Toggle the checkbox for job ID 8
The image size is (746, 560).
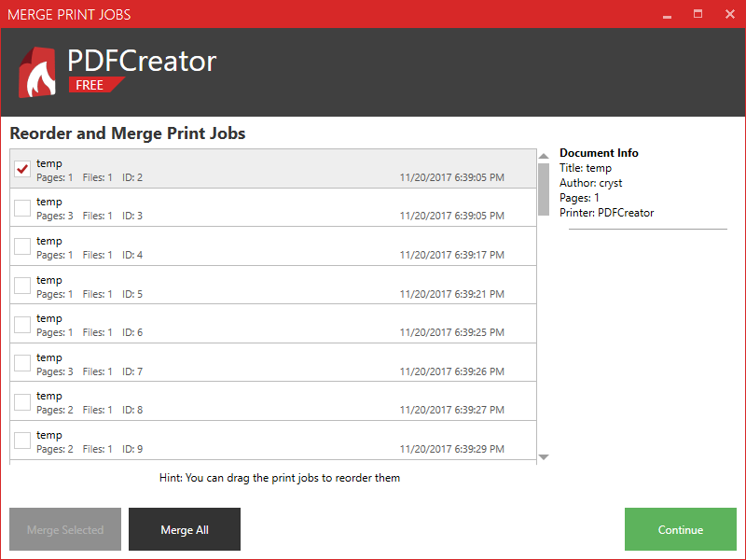[23, 402]
